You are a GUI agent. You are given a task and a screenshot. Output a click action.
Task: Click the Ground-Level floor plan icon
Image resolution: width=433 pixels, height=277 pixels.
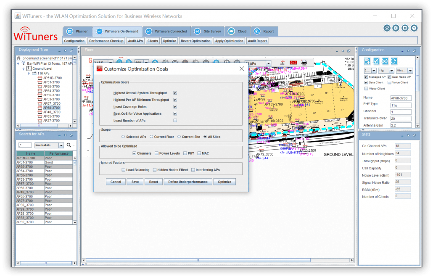point(29,69)
